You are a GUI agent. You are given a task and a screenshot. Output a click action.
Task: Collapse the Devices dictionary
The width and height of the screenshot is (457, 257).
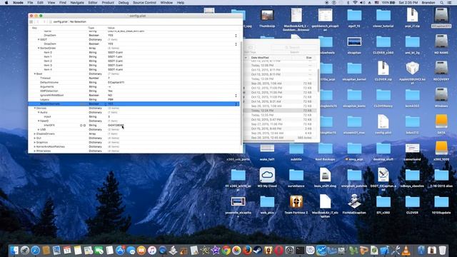35,108
